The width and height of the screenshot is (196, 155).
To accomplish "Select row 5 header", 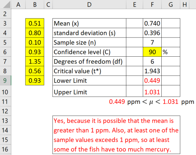I will (x=6, y=42).
